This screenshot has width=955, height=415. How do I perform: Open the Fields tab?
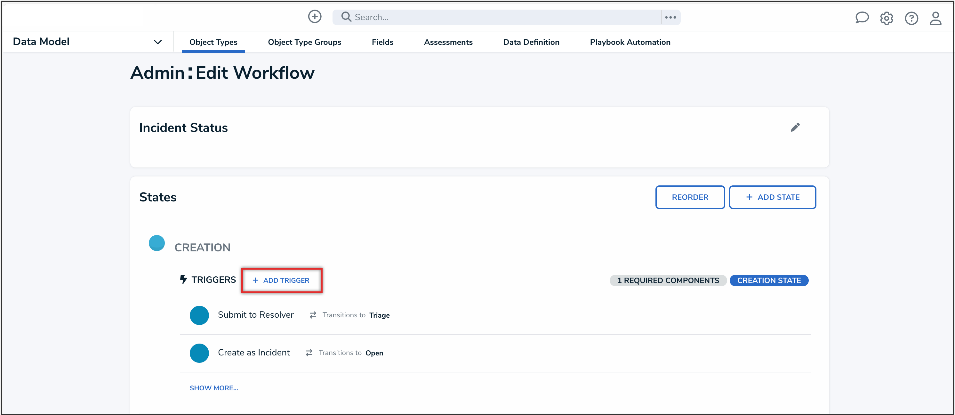pyautogui.click(x=382, y=42)
